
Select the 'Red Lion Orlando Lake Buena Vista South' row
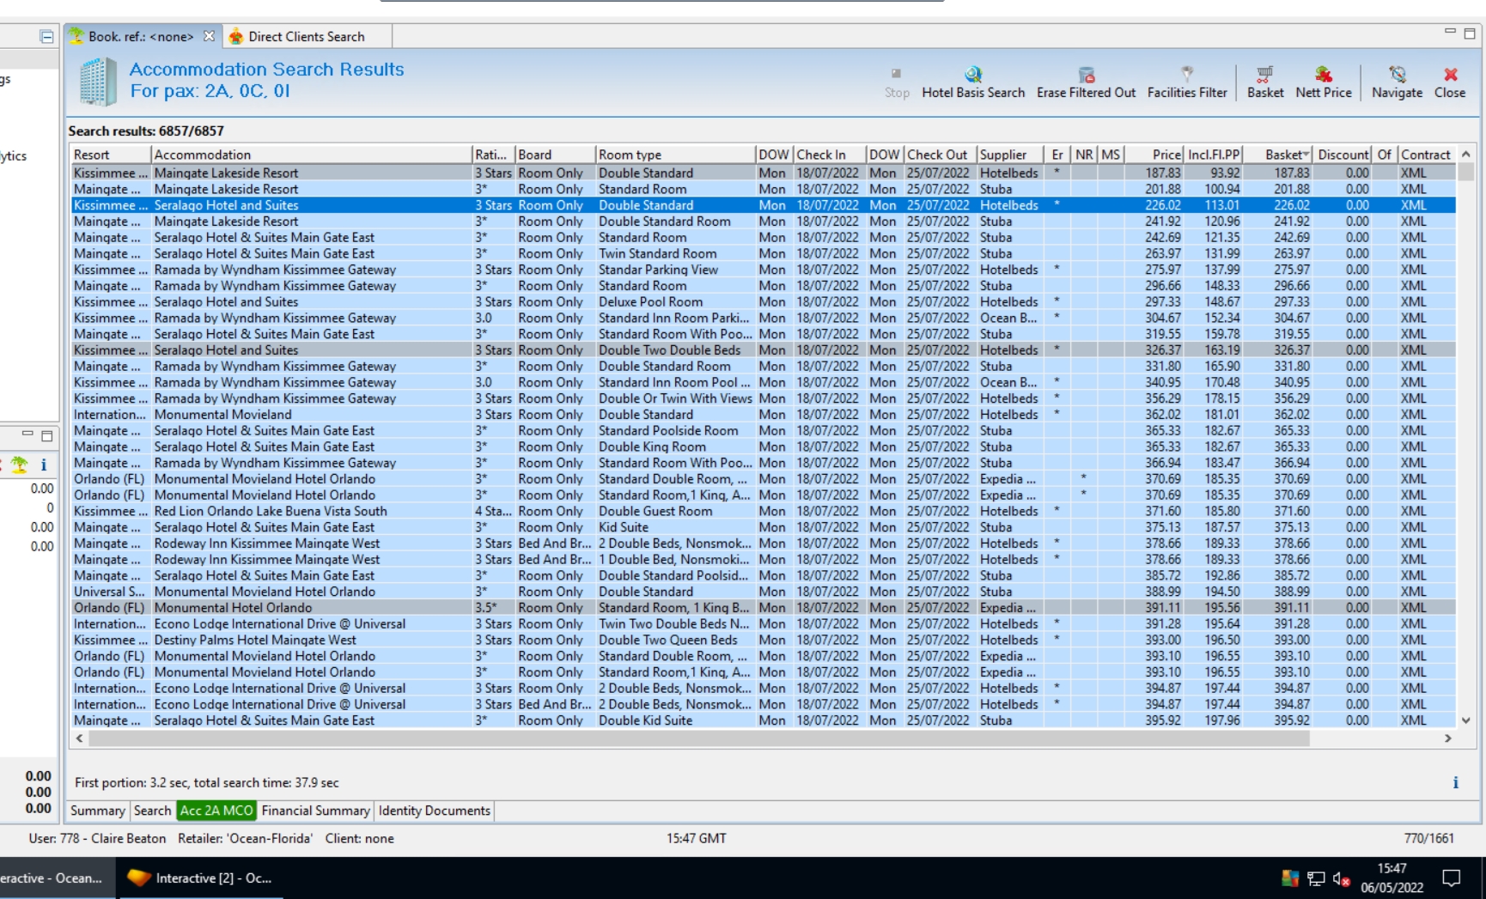[763, 511]
